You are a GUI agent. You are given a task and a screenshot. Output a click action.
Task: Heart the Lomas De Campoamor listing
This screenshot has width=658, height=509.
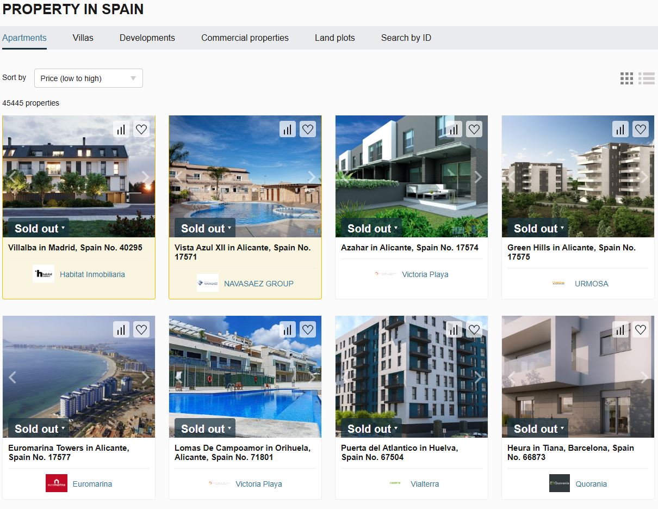pyautogui.click(x=308, y=329)
